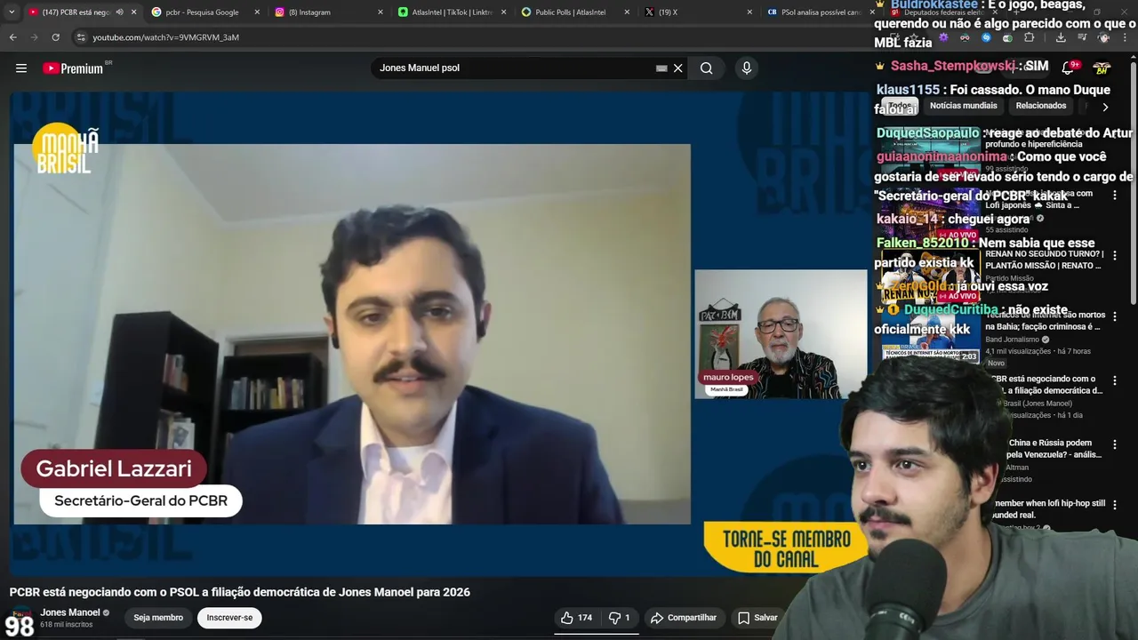
Task: Open YouTube notifications bell showing 9+
Action: [1070, 68]
